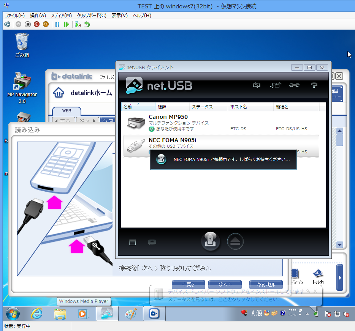Click the red Shut Down icon
This screenshot has height=331, width=355.
point(36,24)
